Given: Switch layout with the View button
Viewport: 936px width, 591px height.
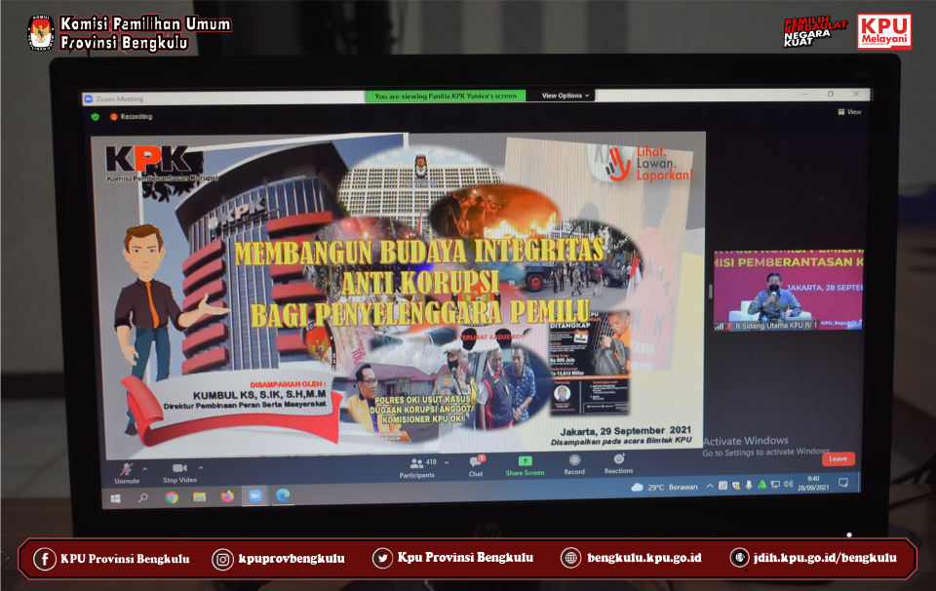Looking at the screenshot, I should tap(848, 112).
